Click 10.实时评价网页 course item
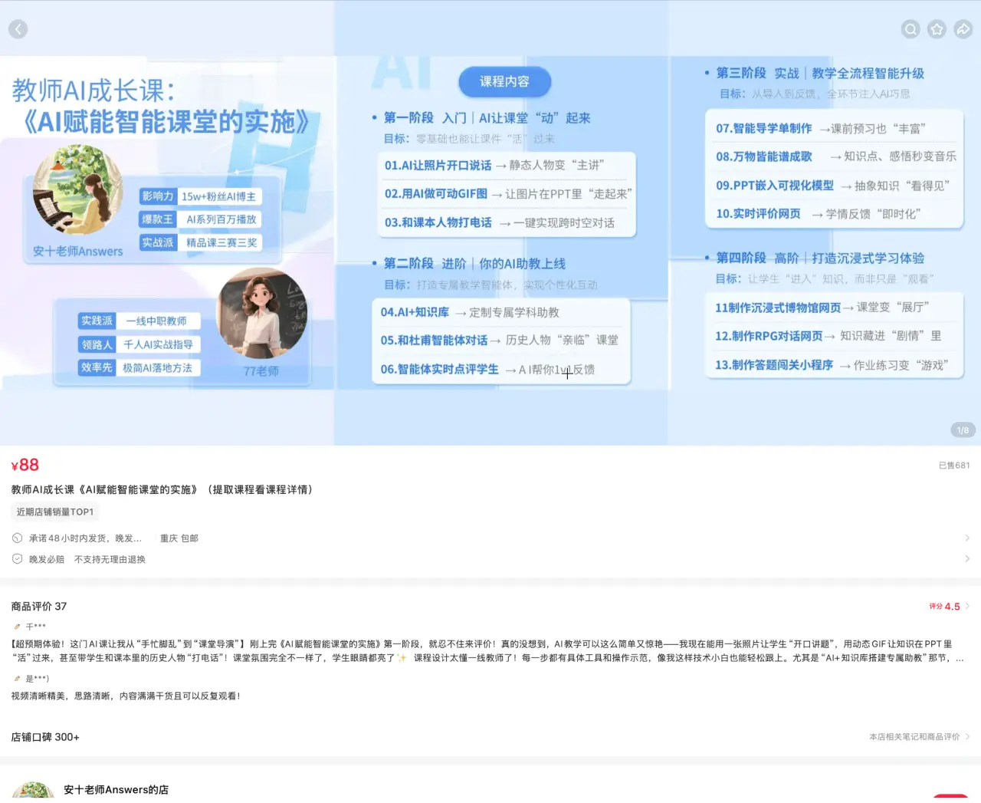Screen dimensions: 981x803 pos(819,214)
